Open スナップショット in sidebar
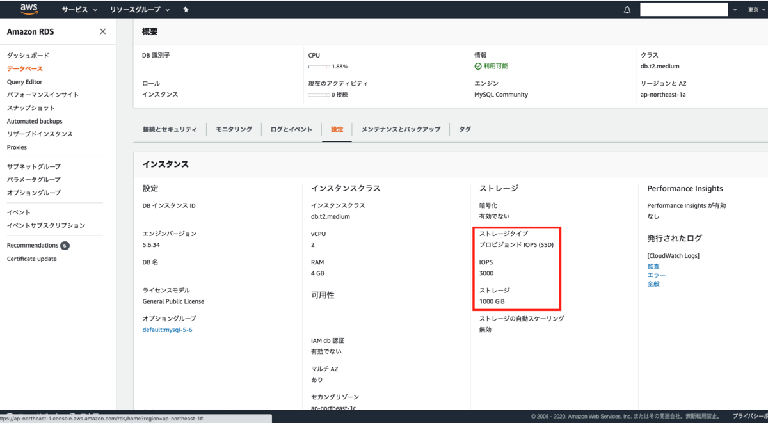The width and height of the screenshot is (768, 423). coord(31,108)
